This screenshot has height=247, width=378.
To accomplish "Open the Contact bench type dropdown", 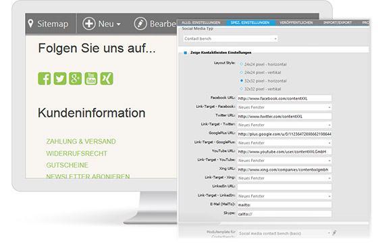I will (230, 38).
